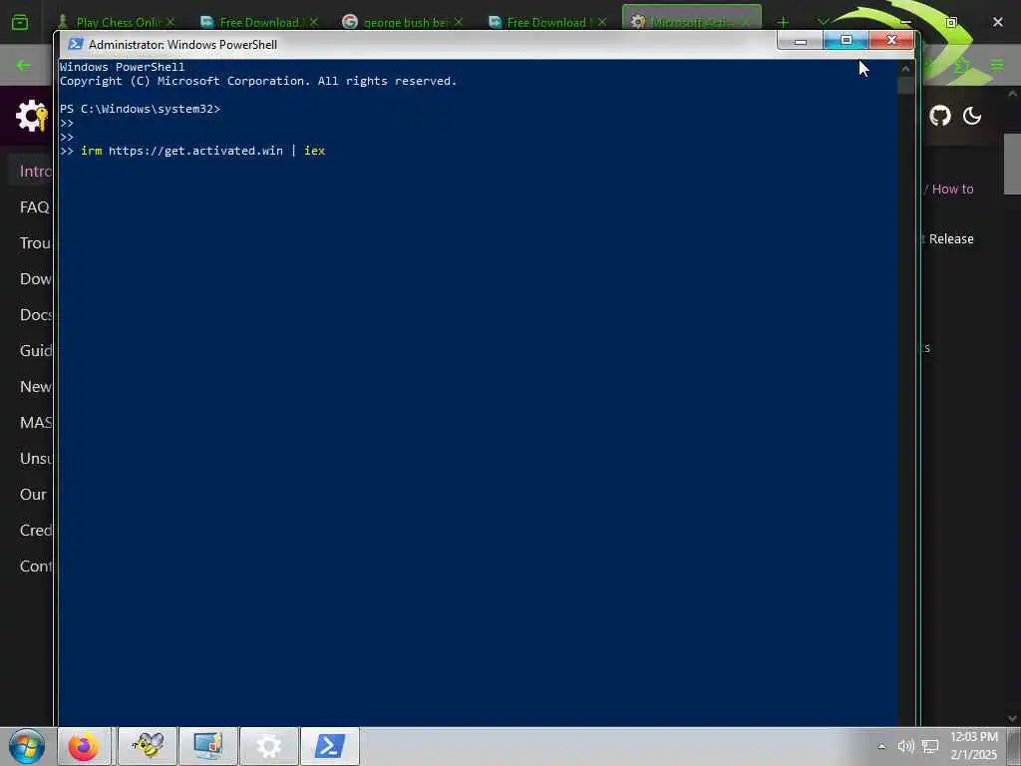The height and width of the screenshot is (766, 1021).
Task: Open the Troubleshoot sidebar item
Action: click(35, 243)
